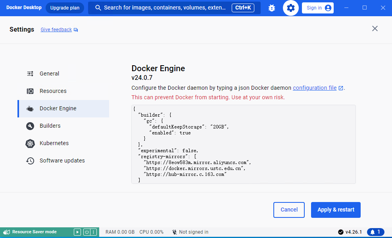Click the "experimental": false line
Screen dimensions: 392x238
tap(168, 151)
